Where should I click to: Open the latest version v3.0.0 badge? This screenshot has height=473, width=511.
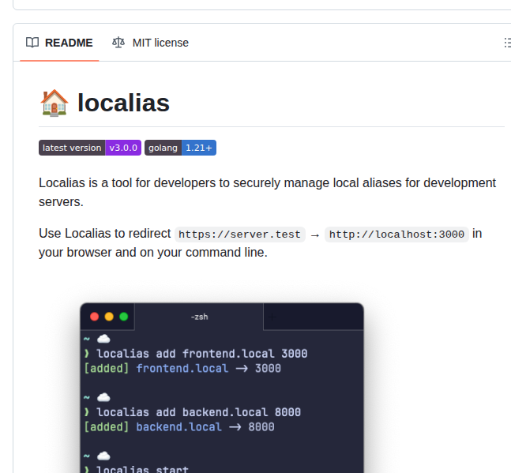[89, 148]
